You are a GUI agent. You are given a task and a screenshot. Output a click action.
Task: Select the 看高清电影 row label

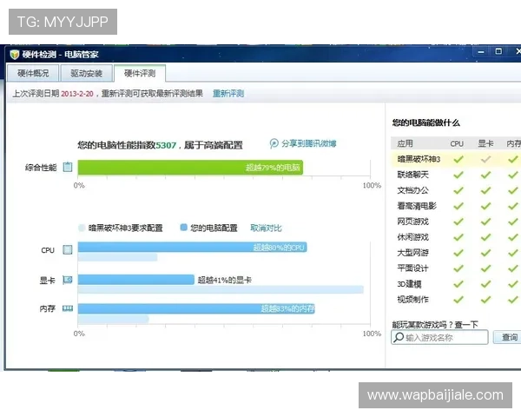(417, 206)
